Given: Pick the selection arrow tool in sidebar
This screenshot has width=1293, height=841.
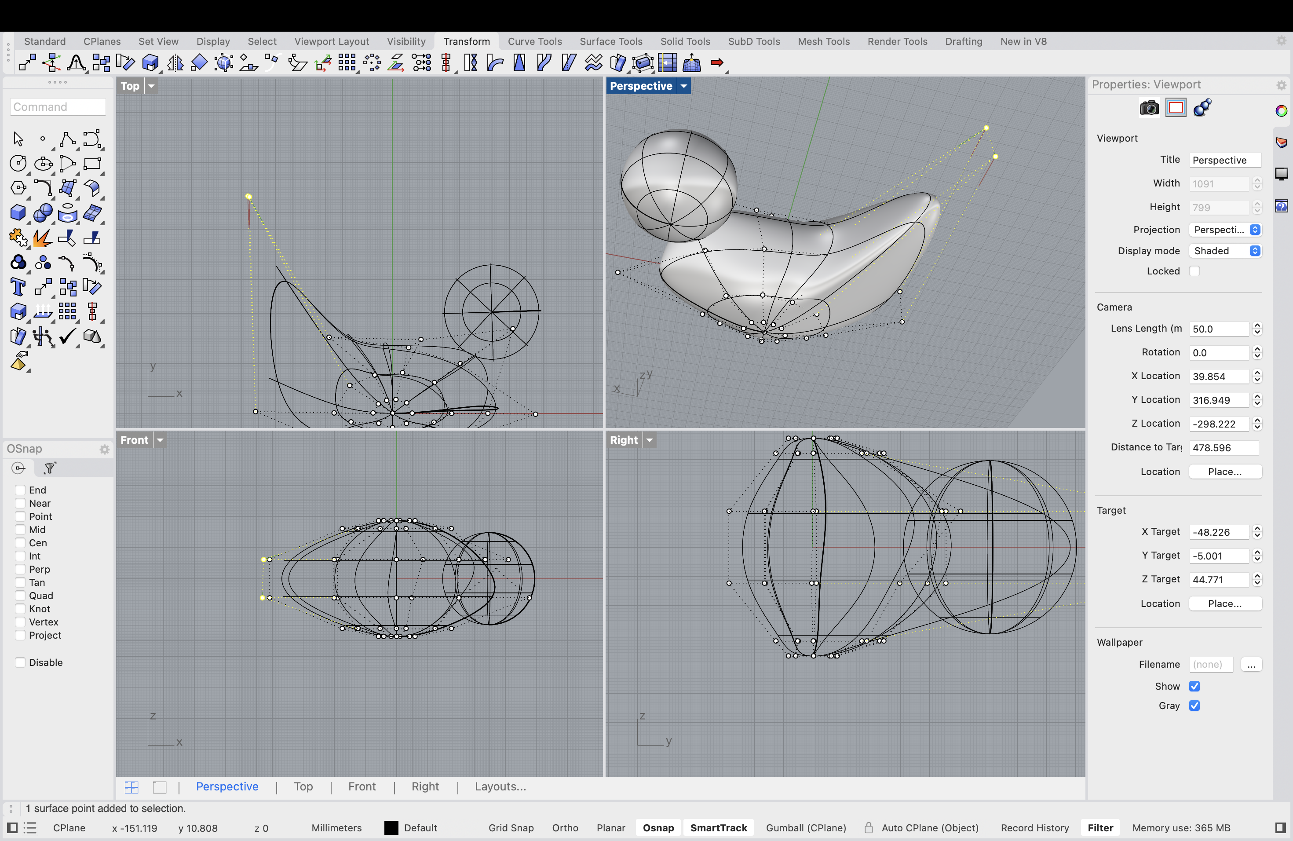Looking at the screenshot, I should pos(18,139).
